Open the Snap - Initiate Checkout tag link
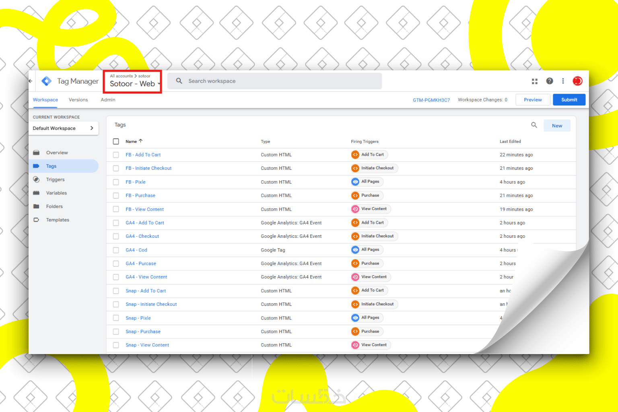The image size is (618, 412). coord(151,304)
